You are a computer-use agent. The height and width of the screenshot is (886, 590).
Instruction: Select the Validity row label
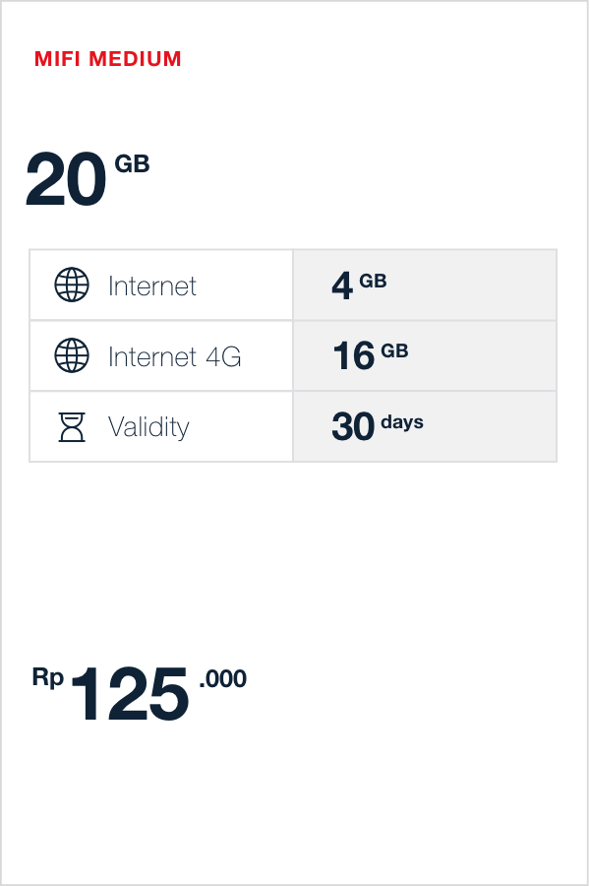coord(148,427)
